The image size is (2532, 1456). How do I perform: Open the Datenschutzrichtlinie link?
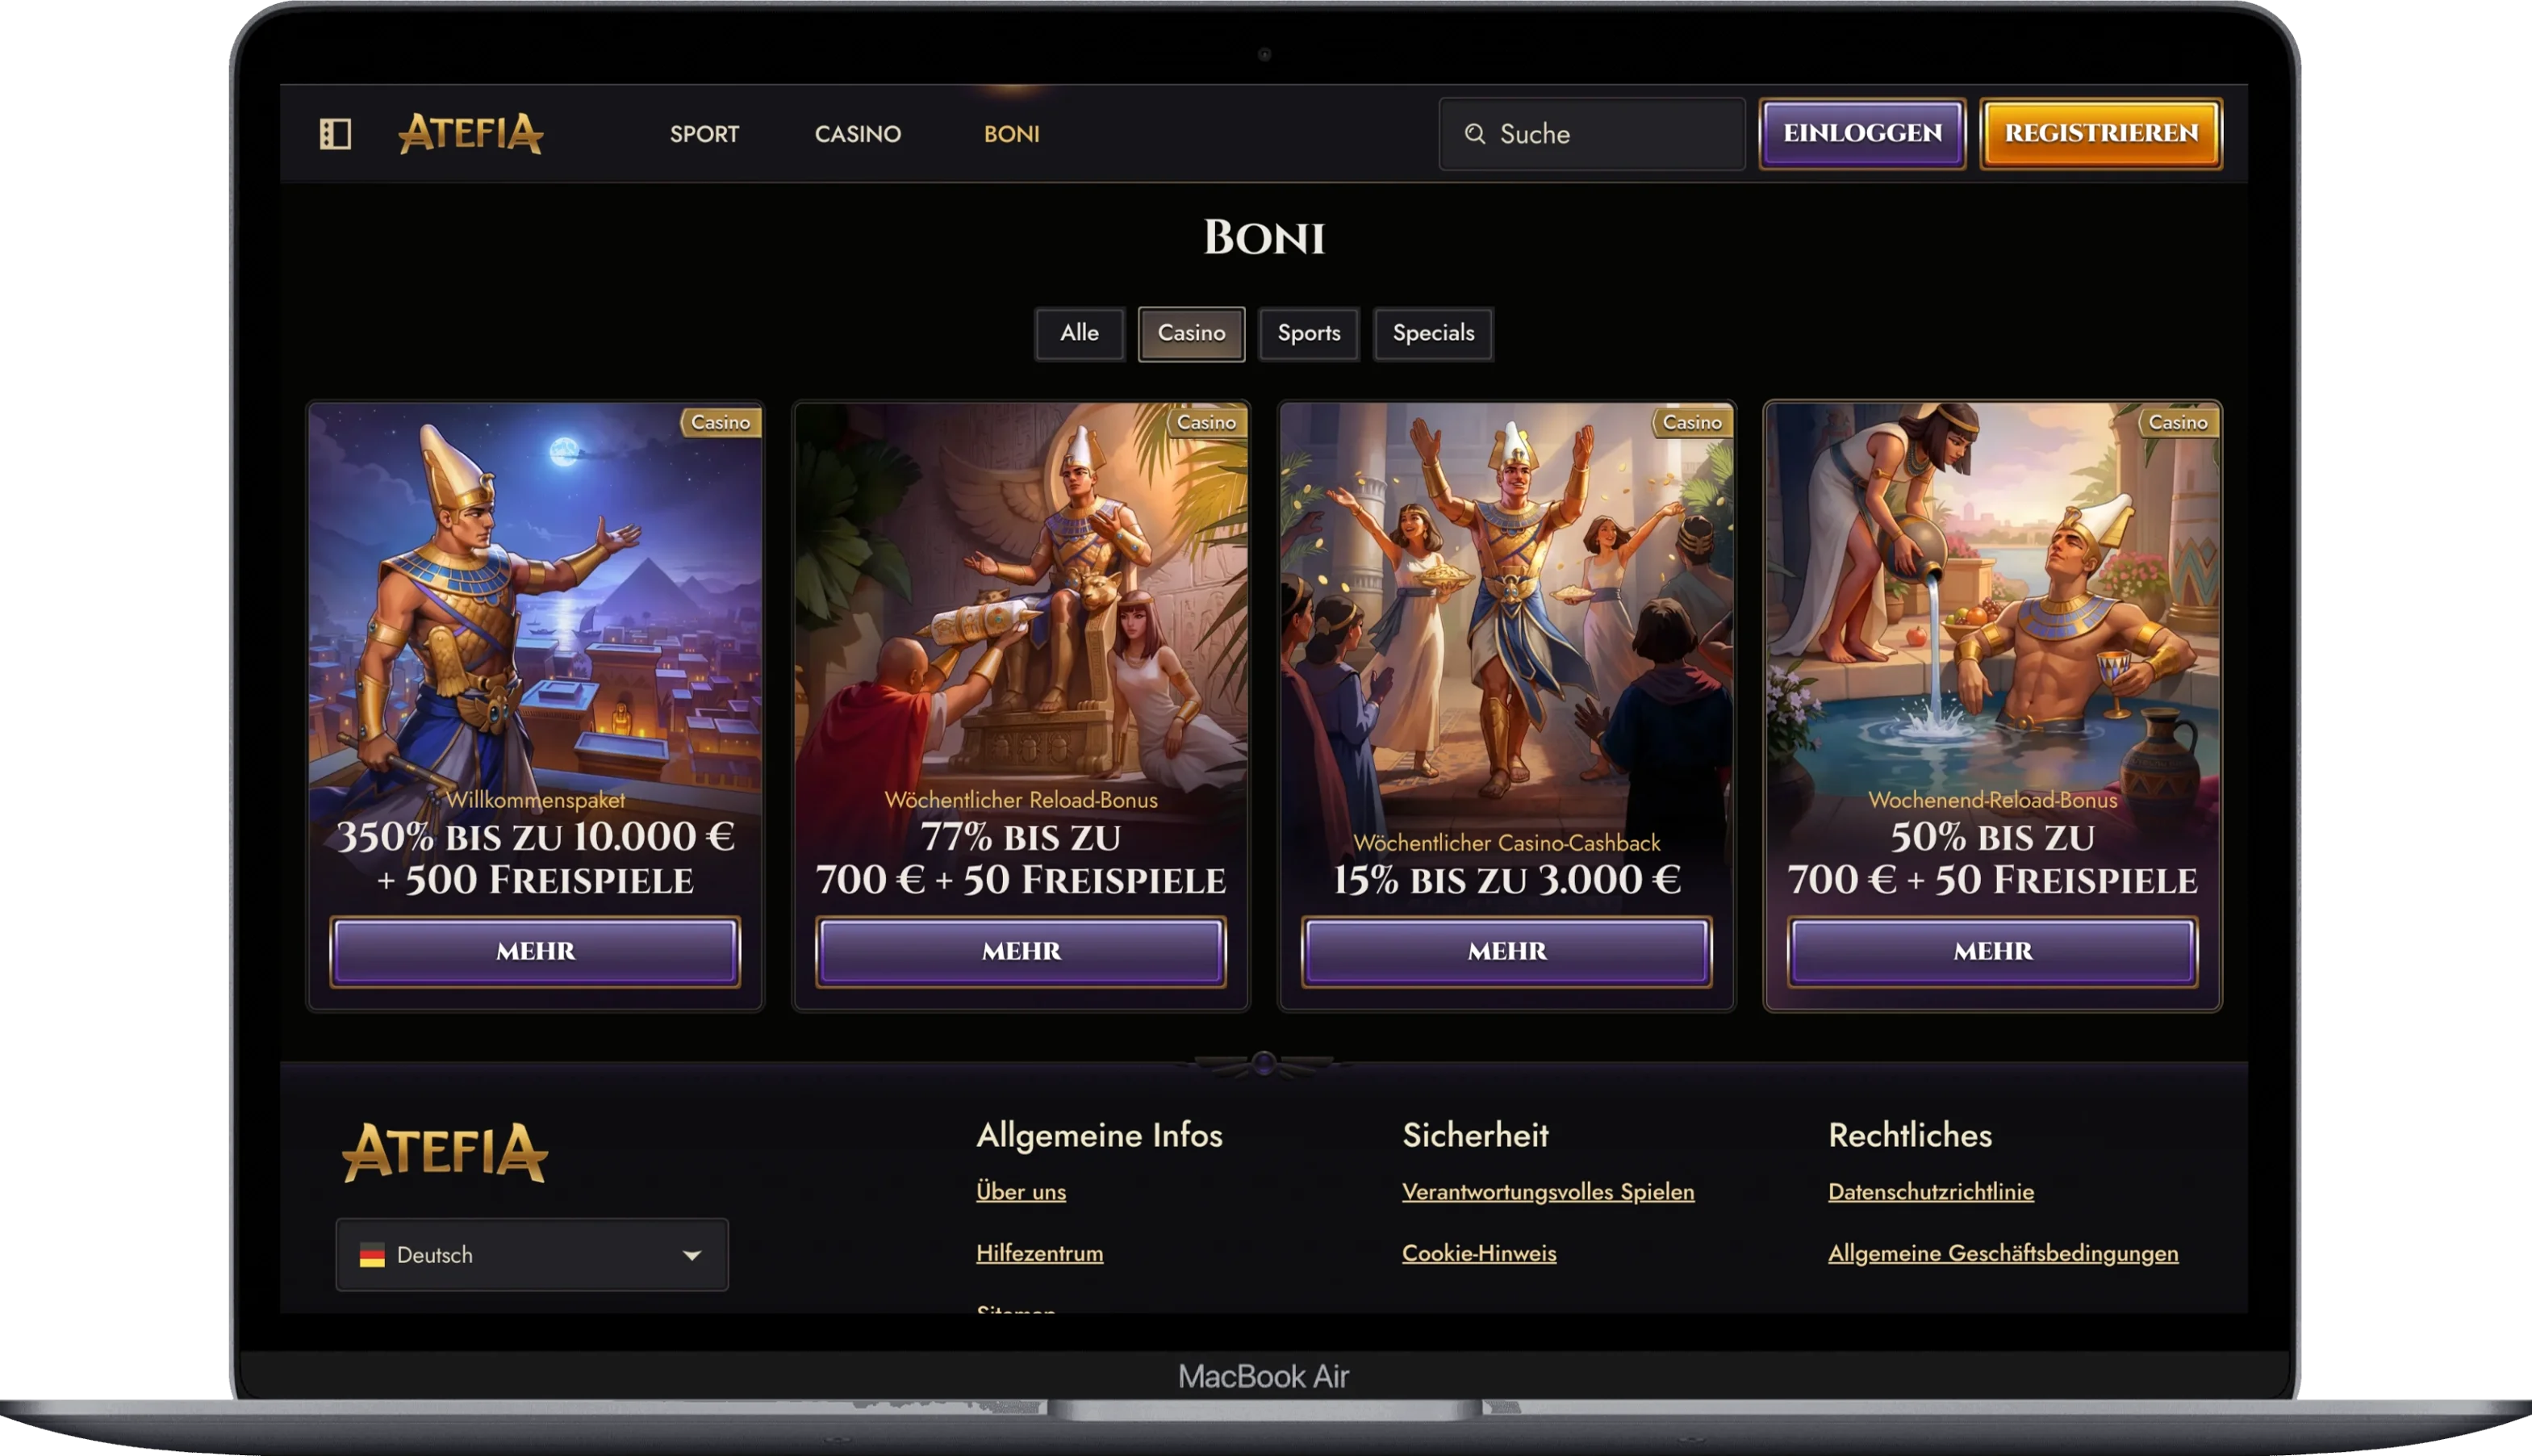(1931, 1191)
